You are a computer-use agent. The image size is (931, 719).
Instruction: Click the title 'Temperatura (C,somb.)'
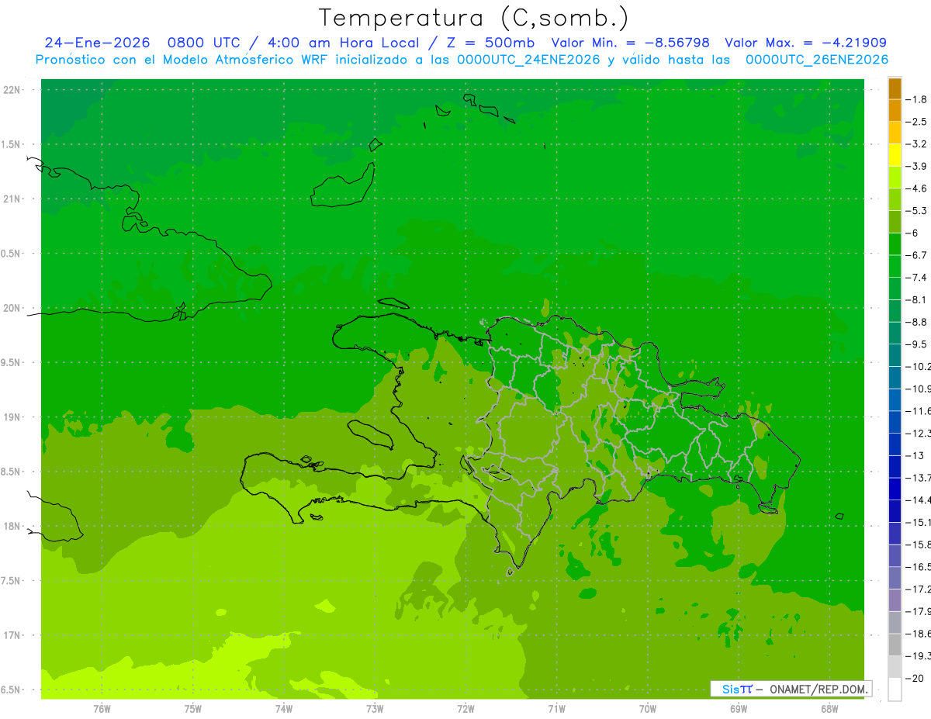point(474,19)
